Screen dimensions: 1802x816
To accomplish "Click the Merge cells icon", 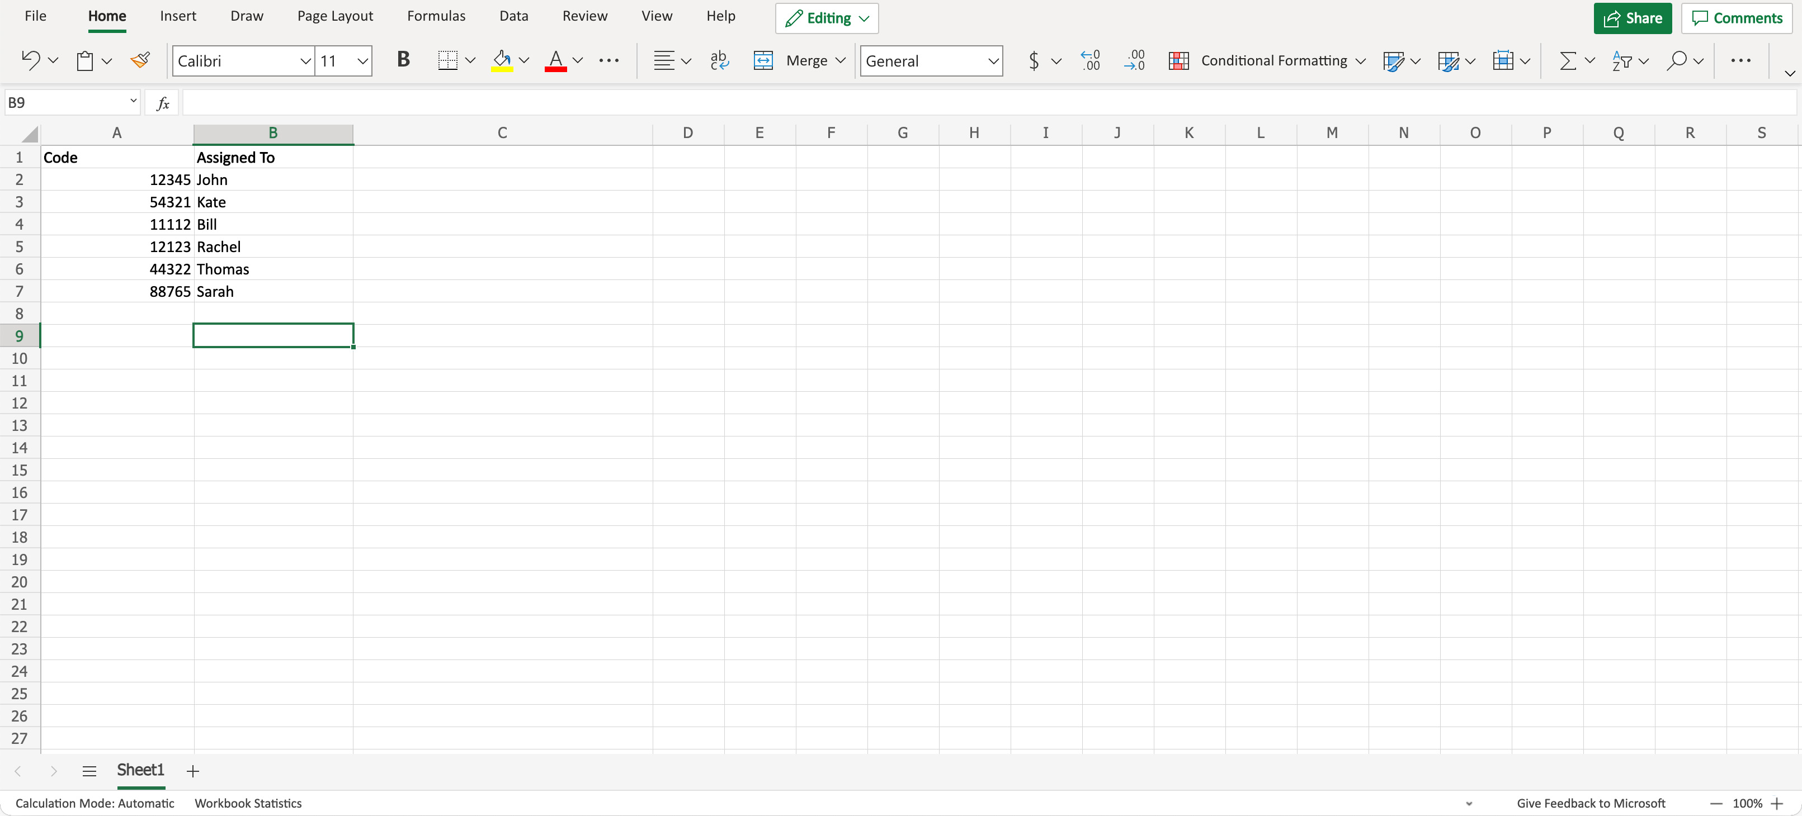I will tap(763, 60).
